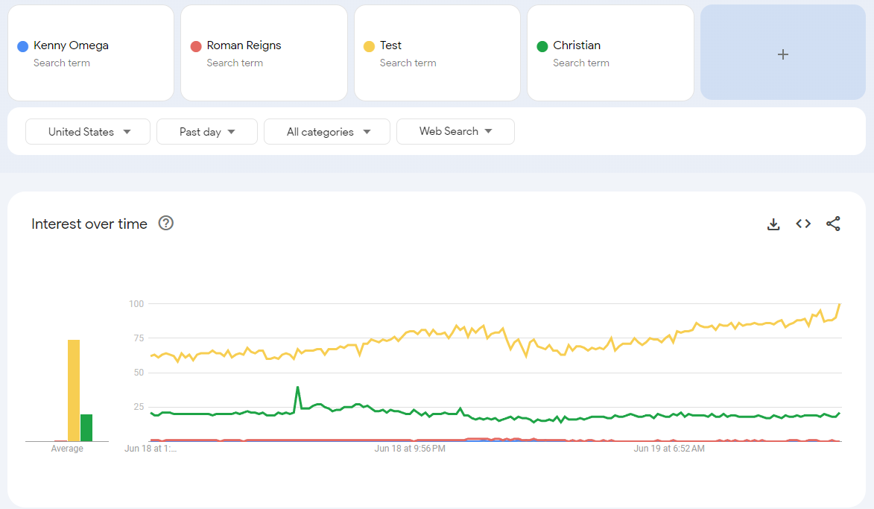Click the blue dot for Kenny Omega

(x=22, y=46)
